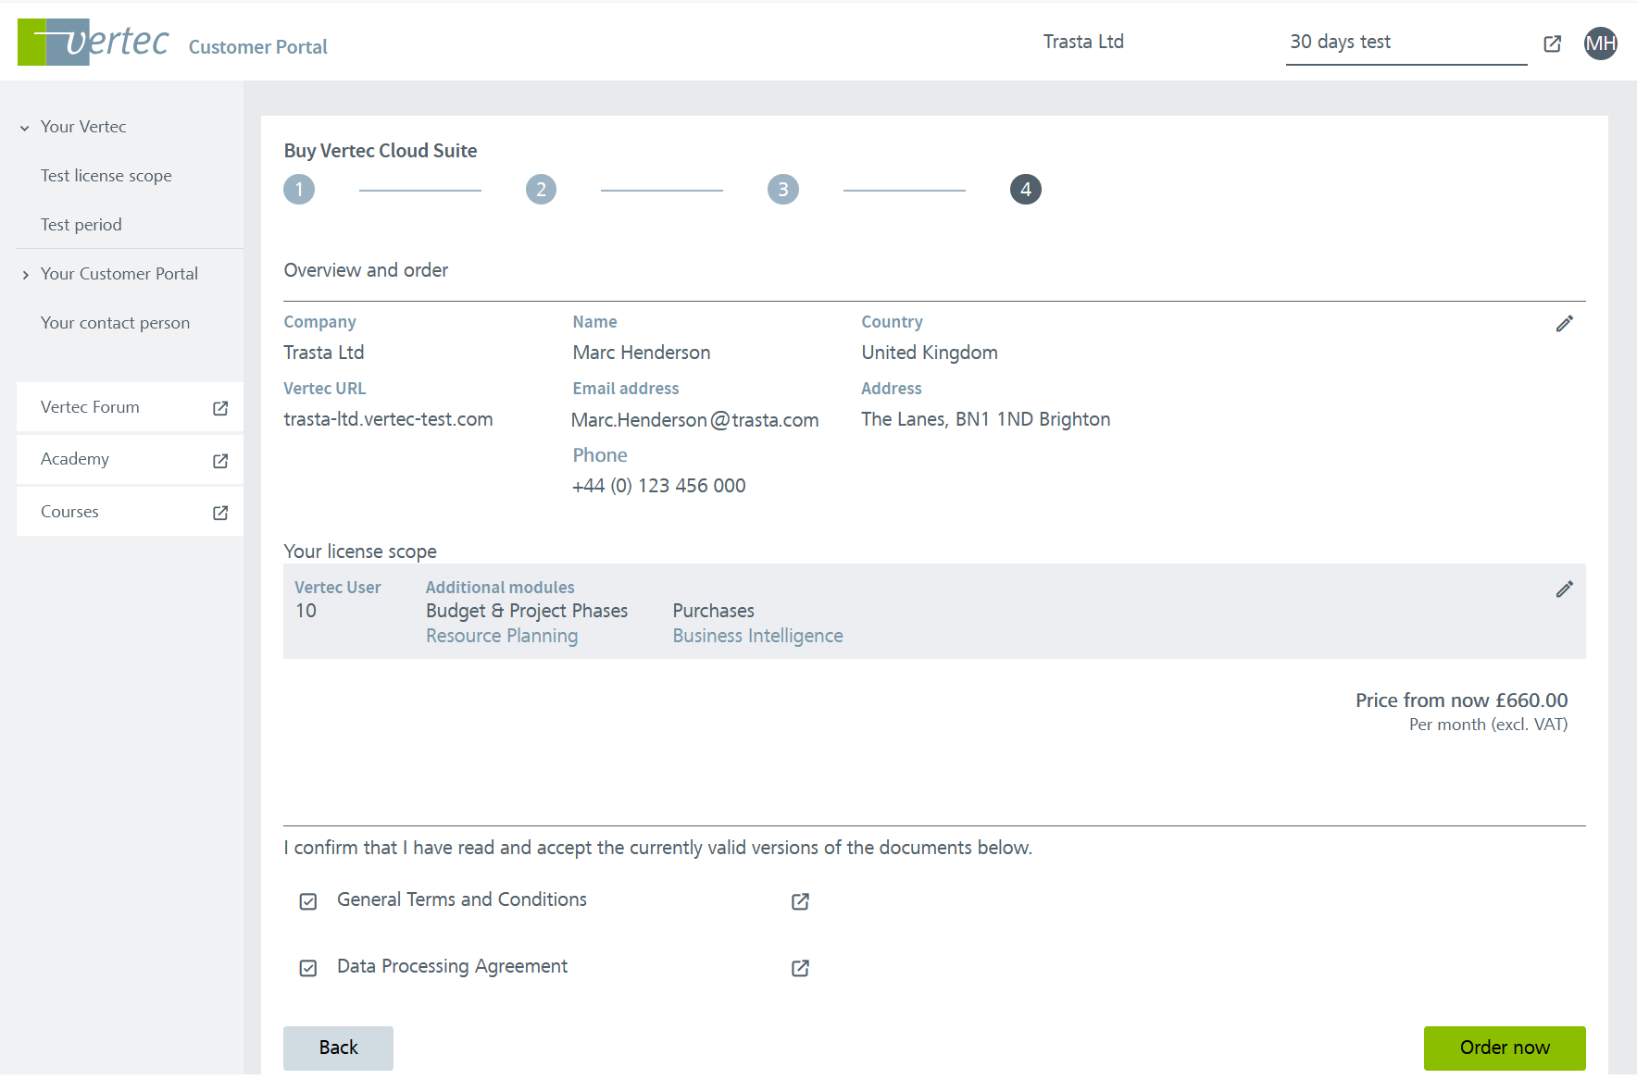Open General Terms and Conditions external link icon
Viewport: 1637px width, 1079px height.
click(x=800, y=901)
